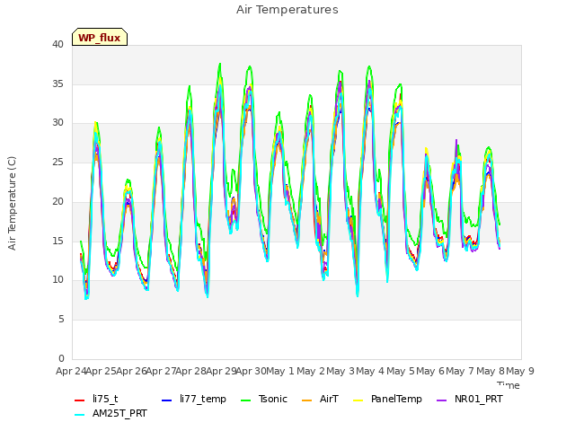Click the 5 y-axis tick label

pyautogui.click(x=61, y=319)
